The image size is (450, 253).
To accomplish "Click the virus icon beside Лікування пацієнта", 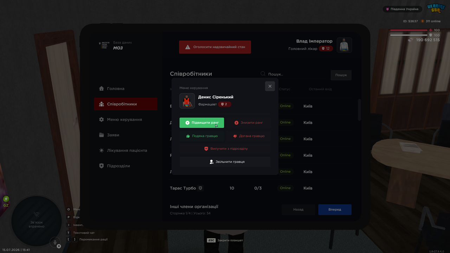I will coord(102,150).
